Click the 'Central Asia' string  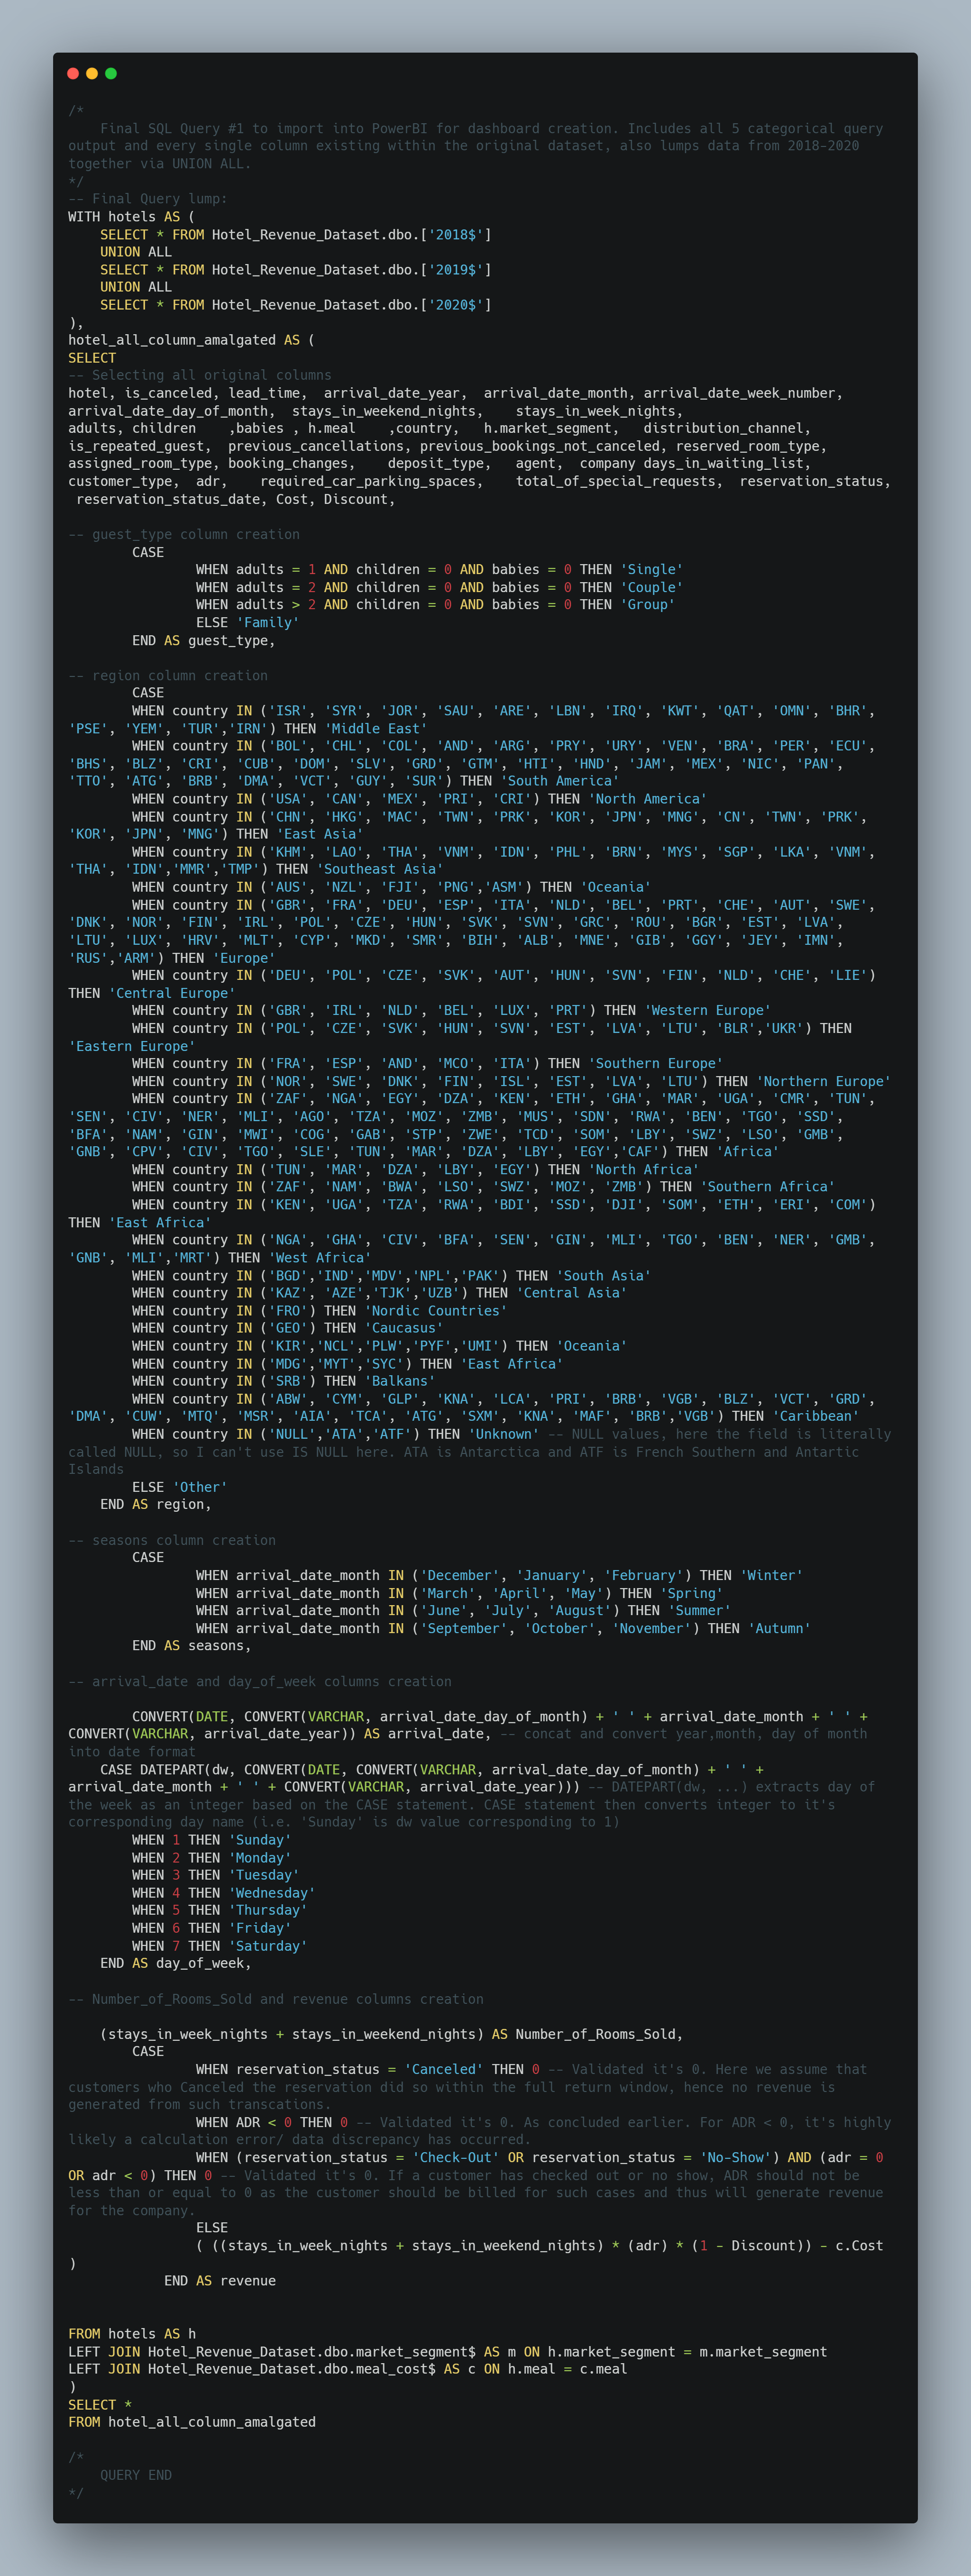tap(572, 1293)
